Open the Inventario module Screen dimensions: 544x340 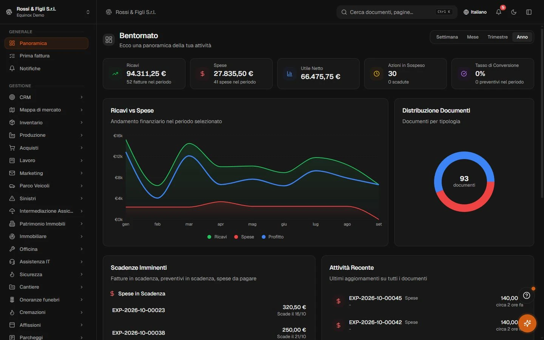point(46,122)
